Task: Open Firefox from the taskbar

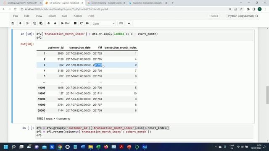Action: pyautogui.click(x=106, y=147)
